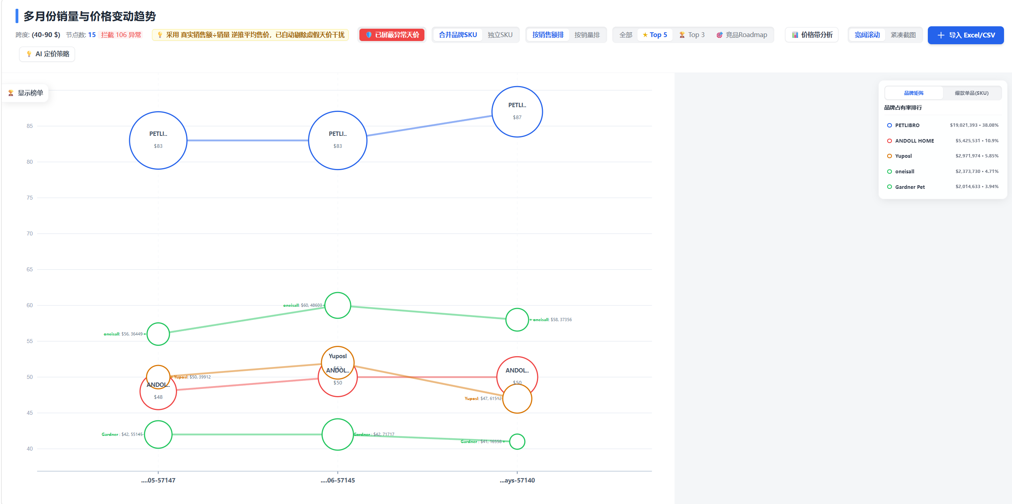Sort by 按销量排
This screenshot has width=1012, height=504.
[587, 35]
